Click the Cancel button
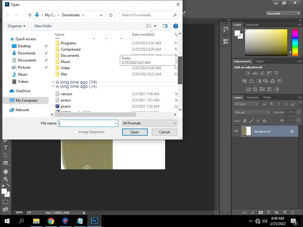This screenshot has height=227, width=303. point(165,132)
